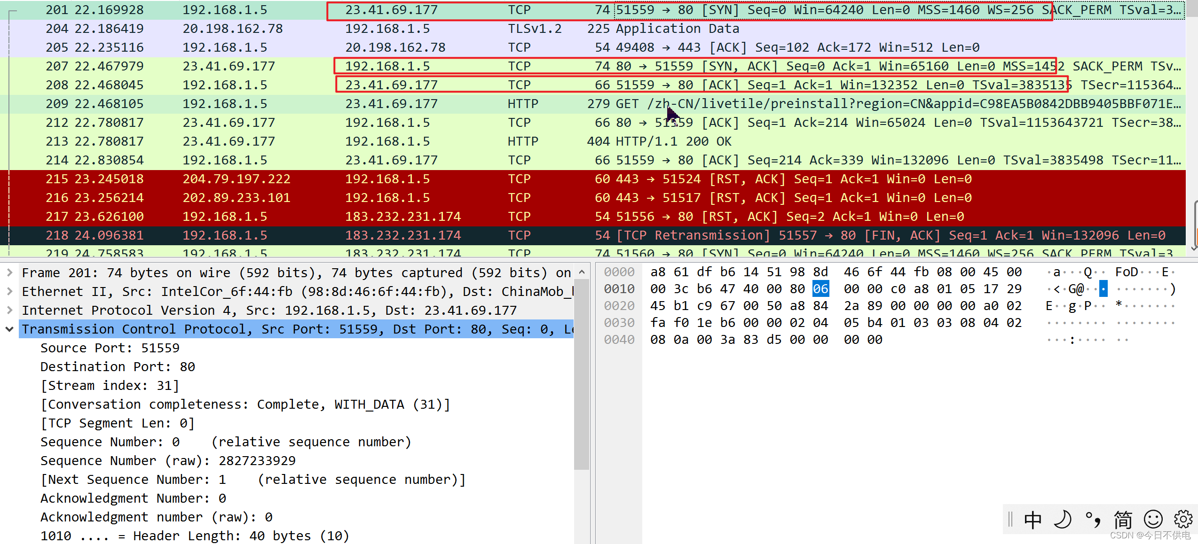The height and width of the screenshot is (544, 1198).
Task: Click highlighted hex byte 06
Action: click(820, 289)
